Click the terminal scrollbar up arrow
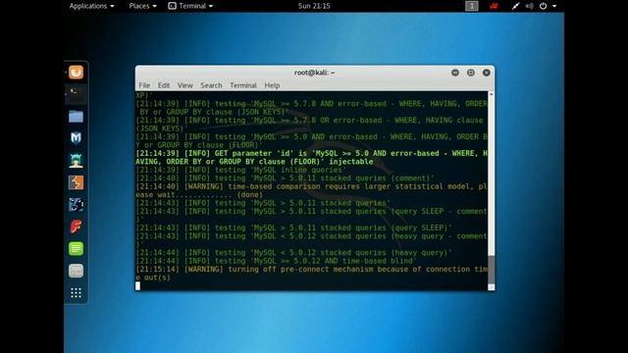This screenshot has height=353, width=628. click(491, 94)
